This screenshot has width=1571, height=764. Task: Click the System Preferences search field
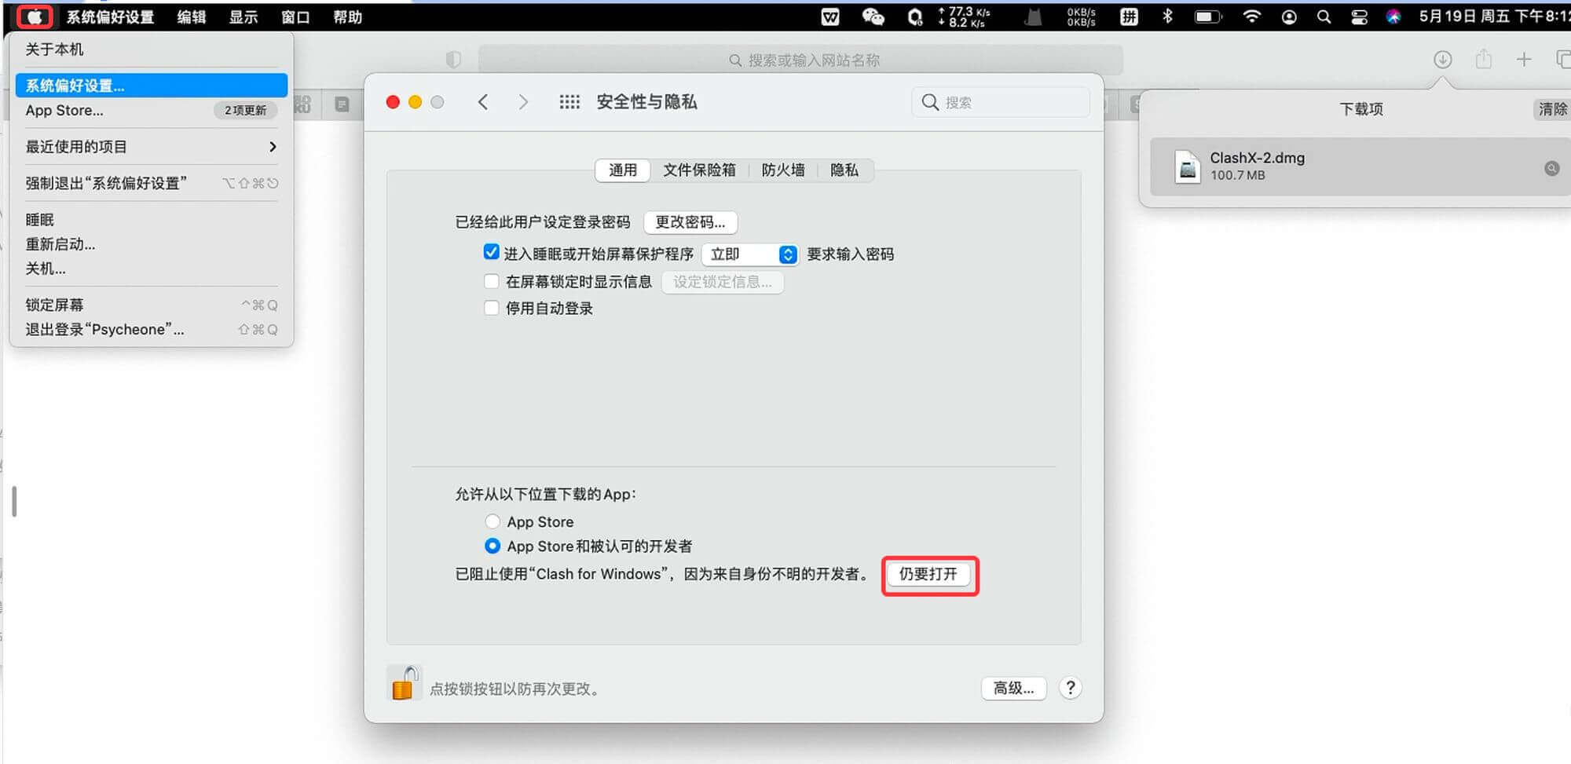pyautogui.click(x=1000, y=102)
